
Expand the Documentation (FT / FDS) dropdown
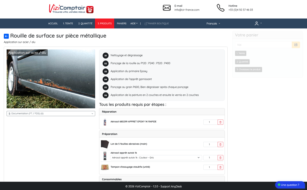click(x=51, y=113)
